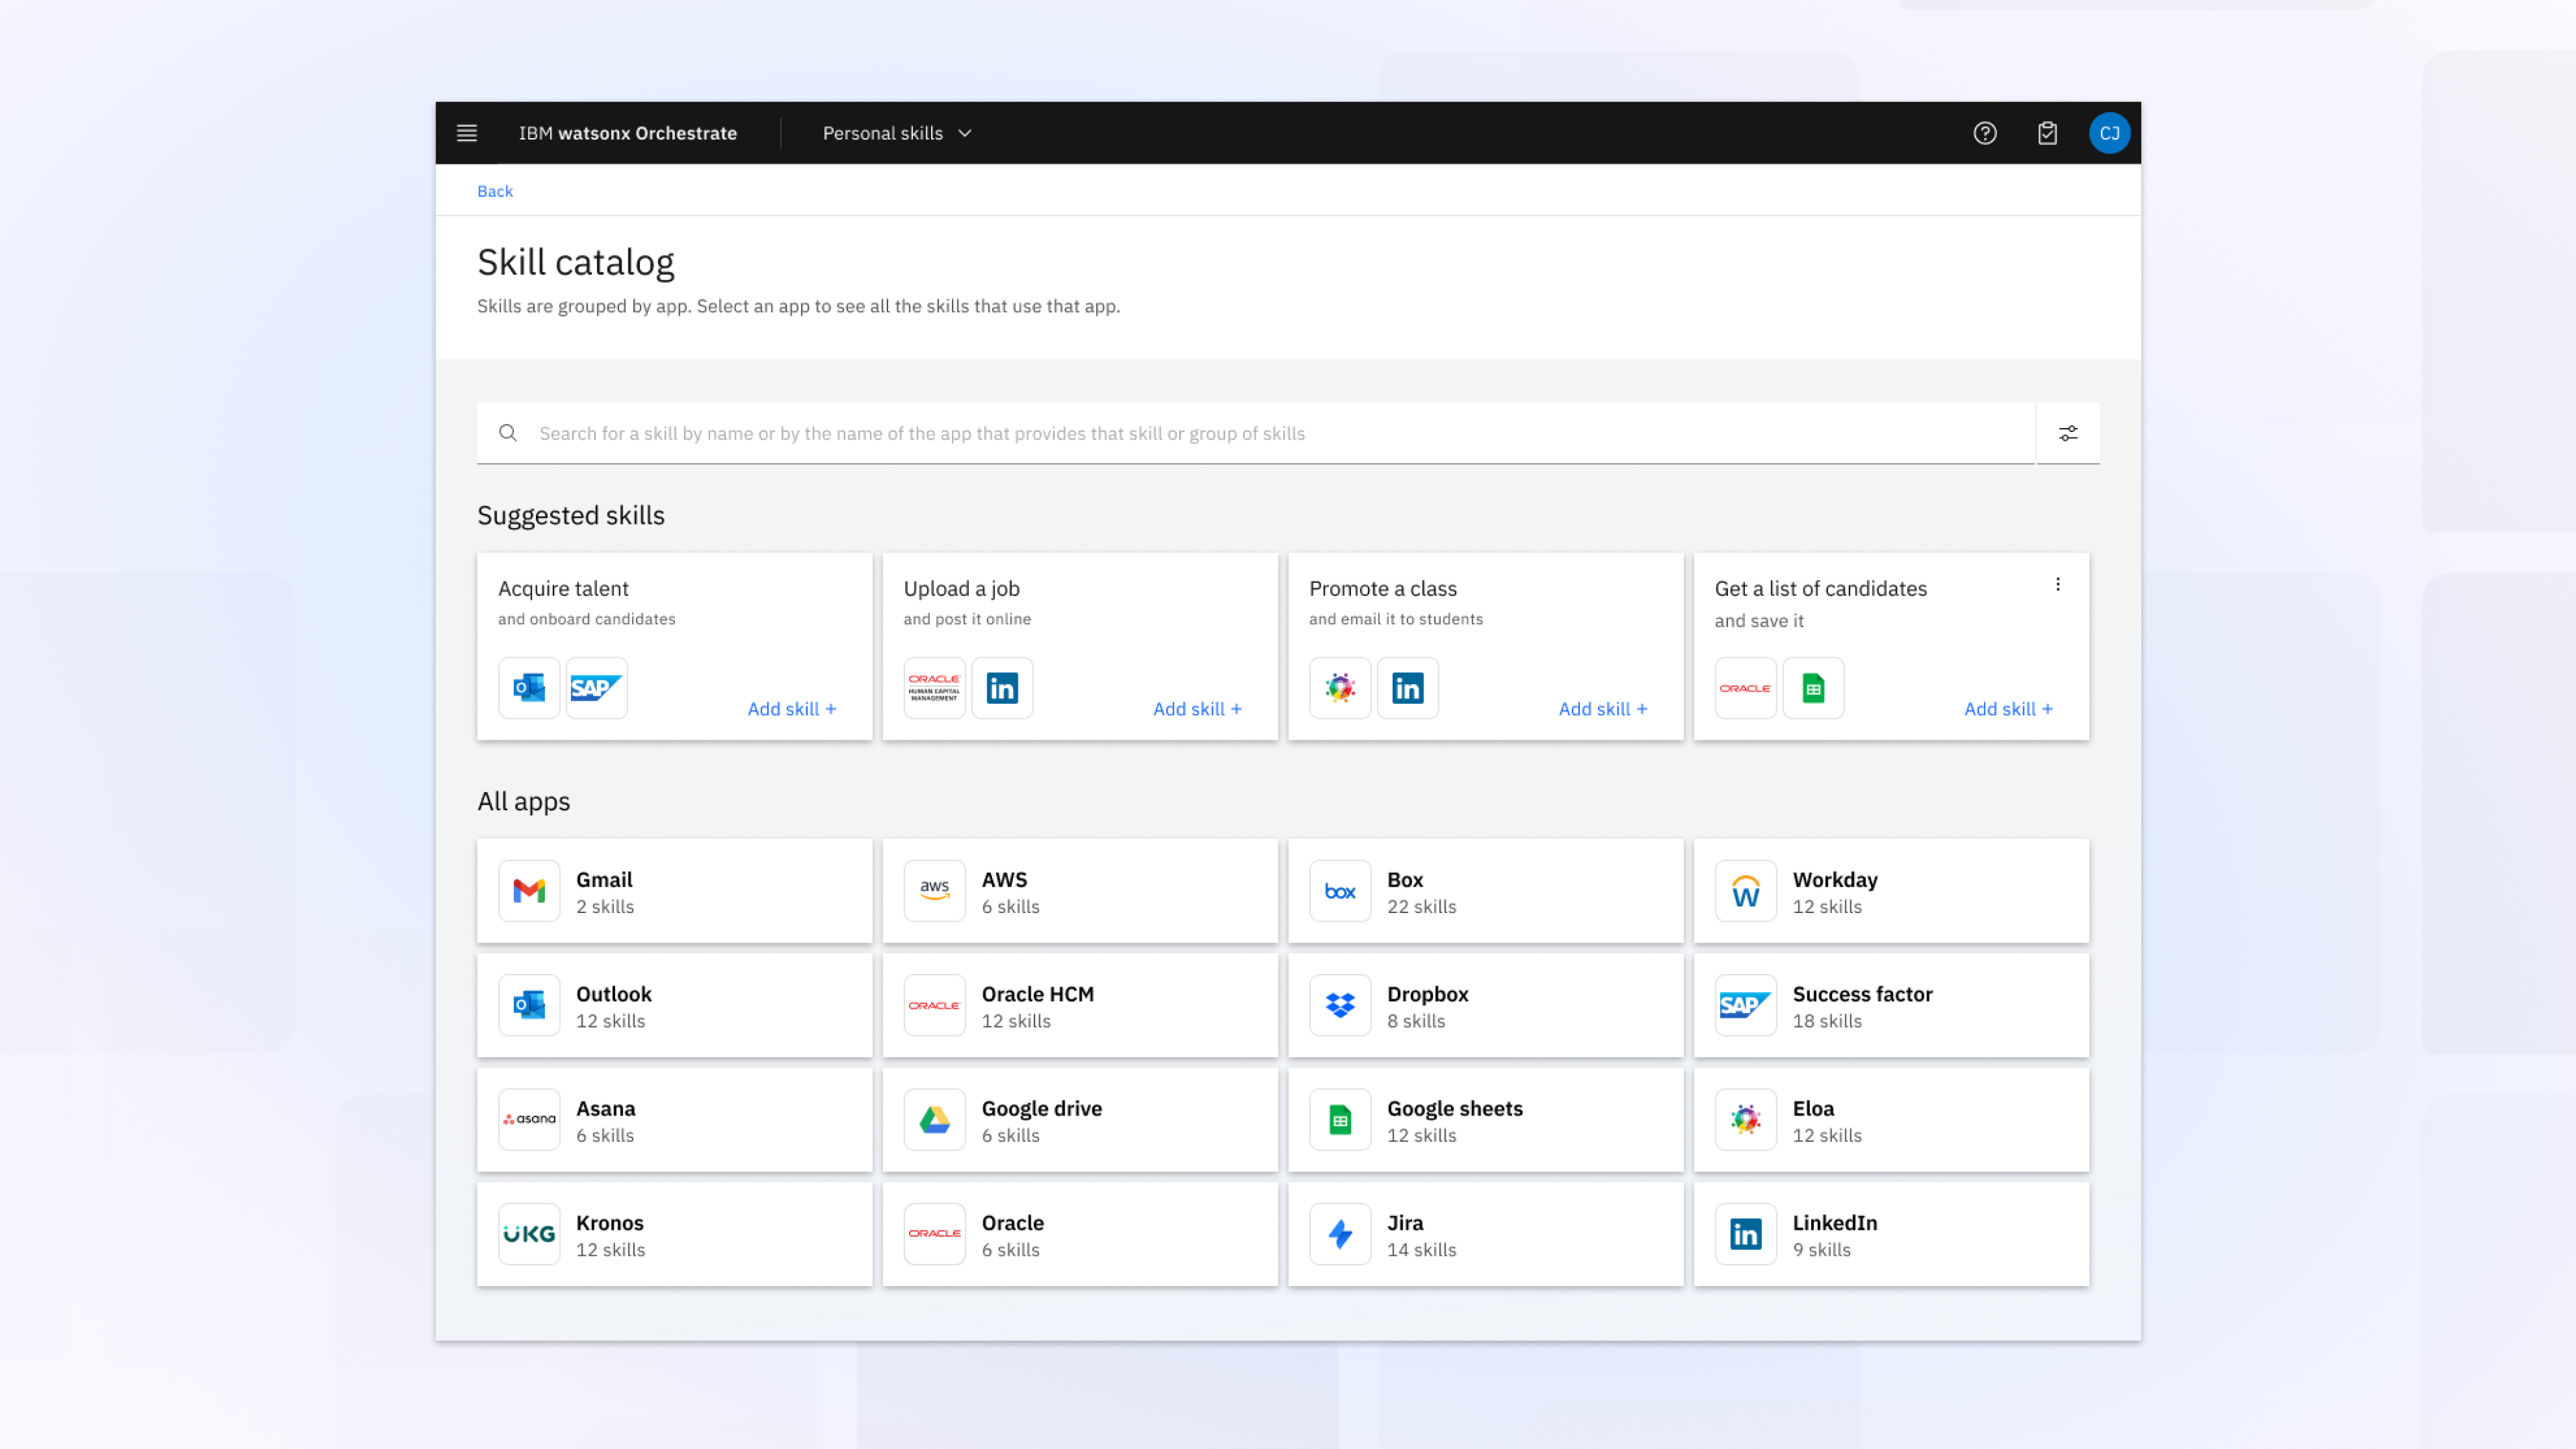The width and height of the screenshot is (2576, 1449).
Task: Click the Jira app icon
Action: (1340, 1234)
